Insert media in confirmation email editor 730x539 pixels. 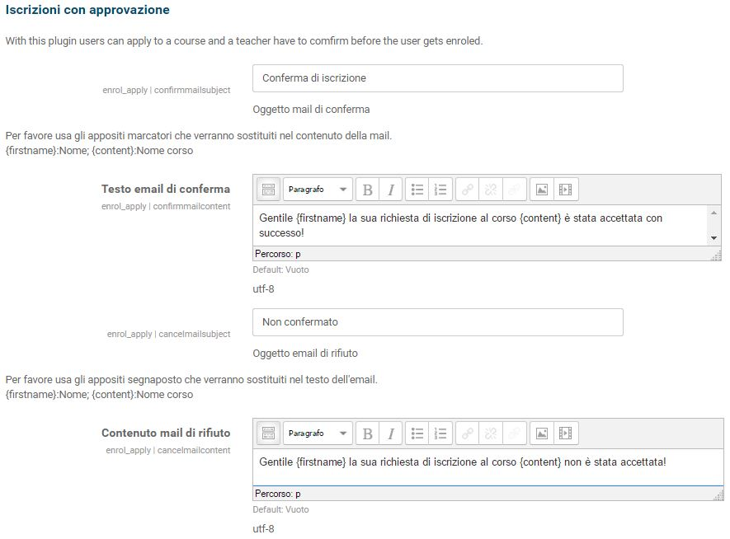tap(565, 190)
